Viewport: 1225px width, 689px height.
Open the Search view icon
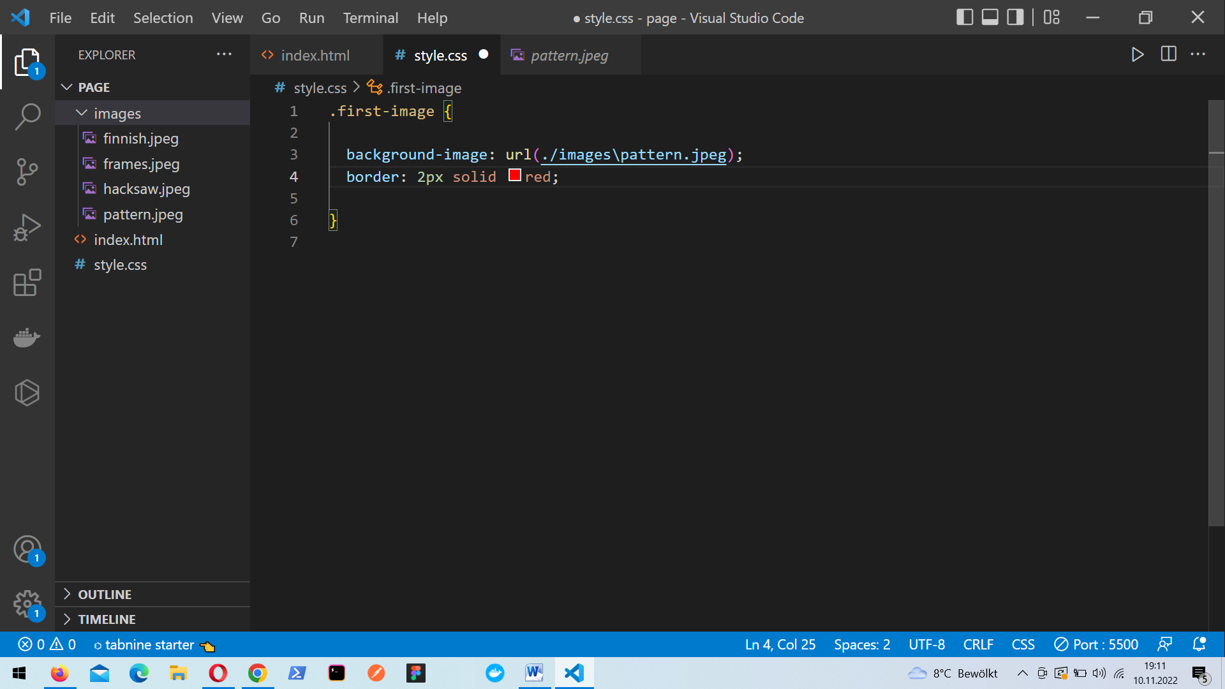tap(27, 117)
